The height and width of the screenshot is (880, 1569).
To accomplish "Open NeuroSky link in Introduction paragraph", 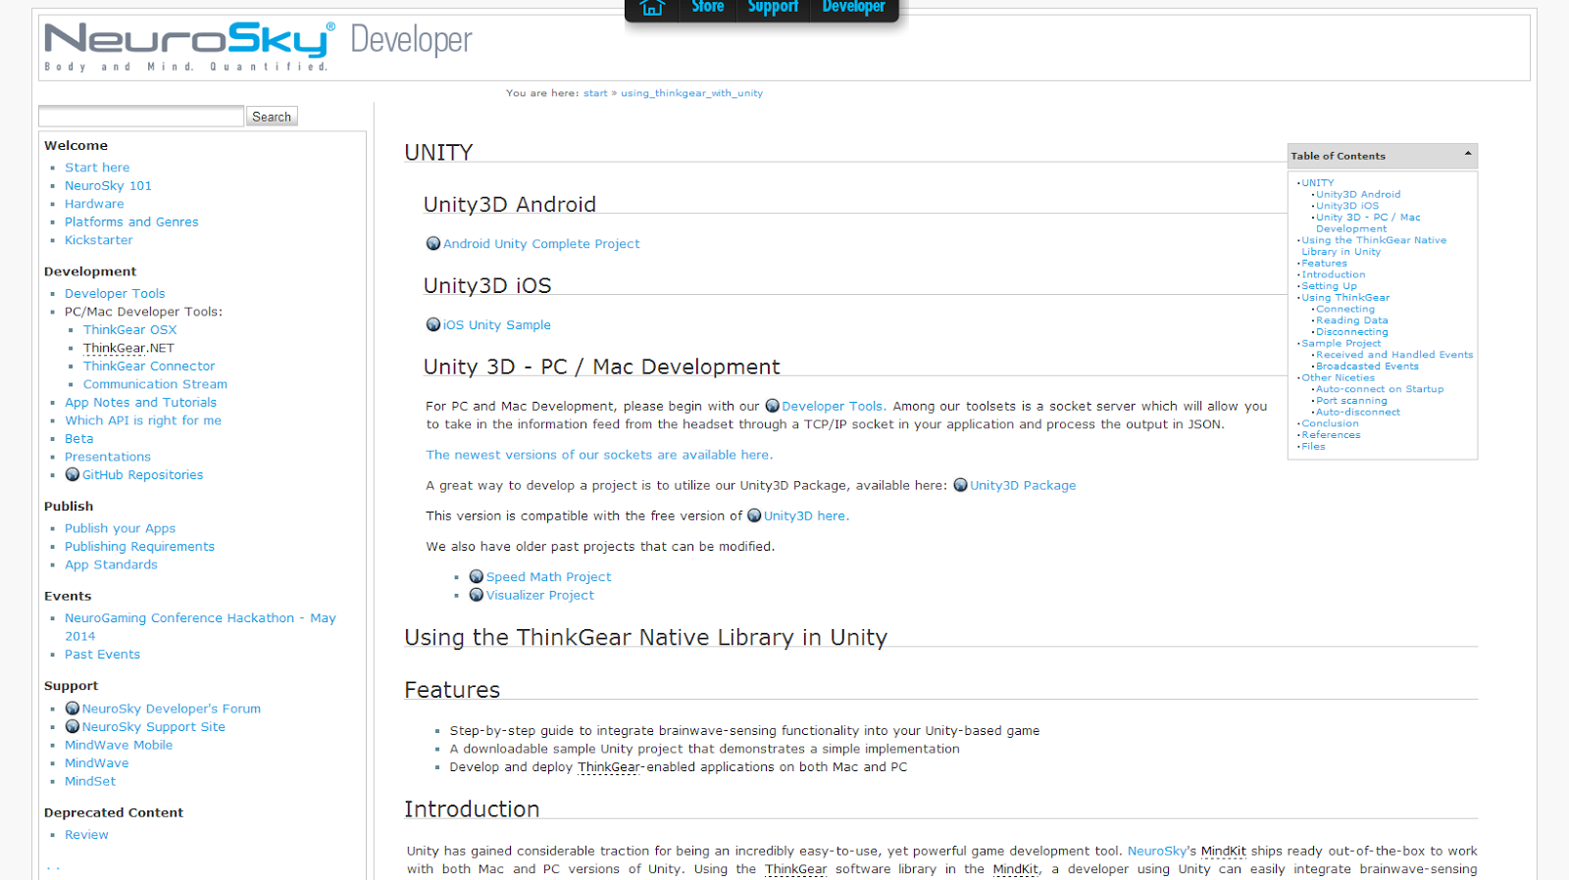I will (x=1156, y=851).
